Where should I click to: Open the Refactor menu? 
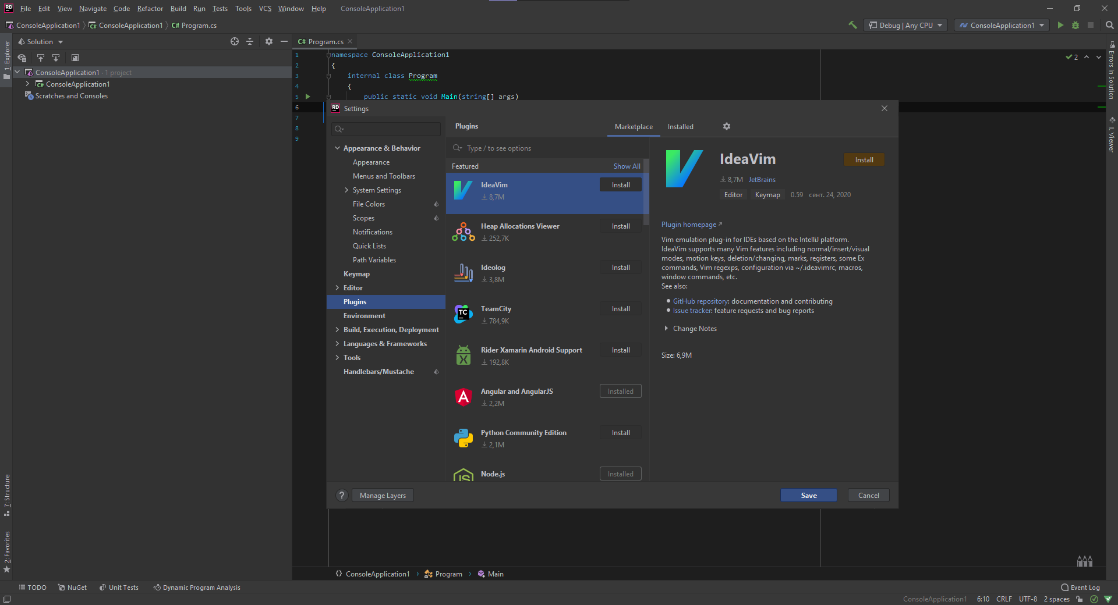tap(150, 9)
